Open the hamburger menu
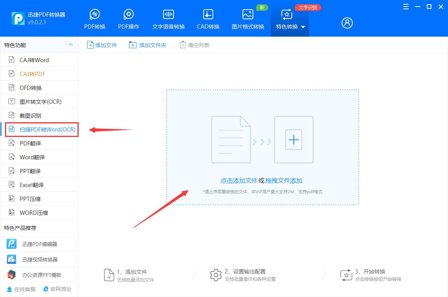This screenshot has width=448, height=297. tap(405, 7)
